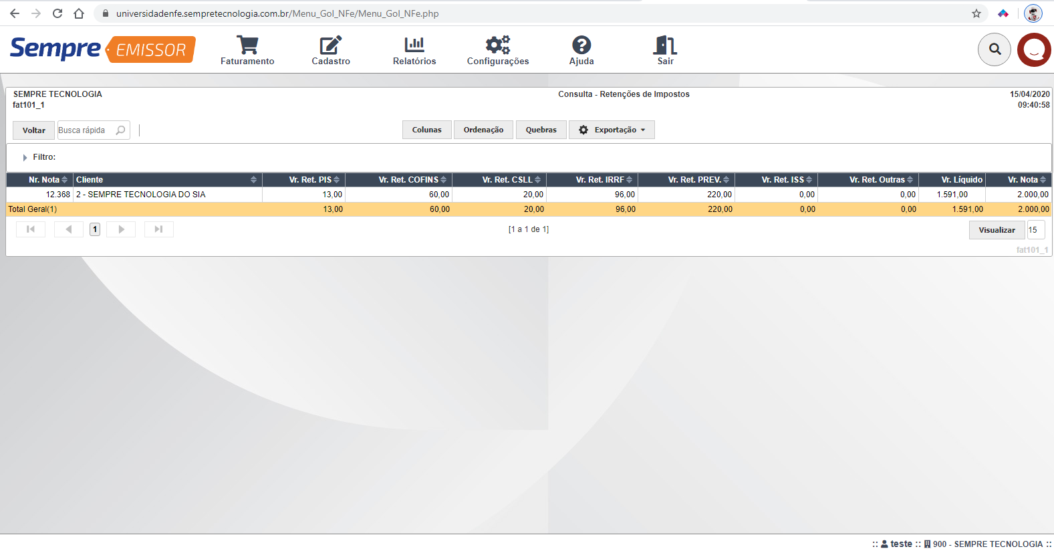1054x551 pixels.
Task: Open the Cadastro edit icon menu
Action: [331, 50]
